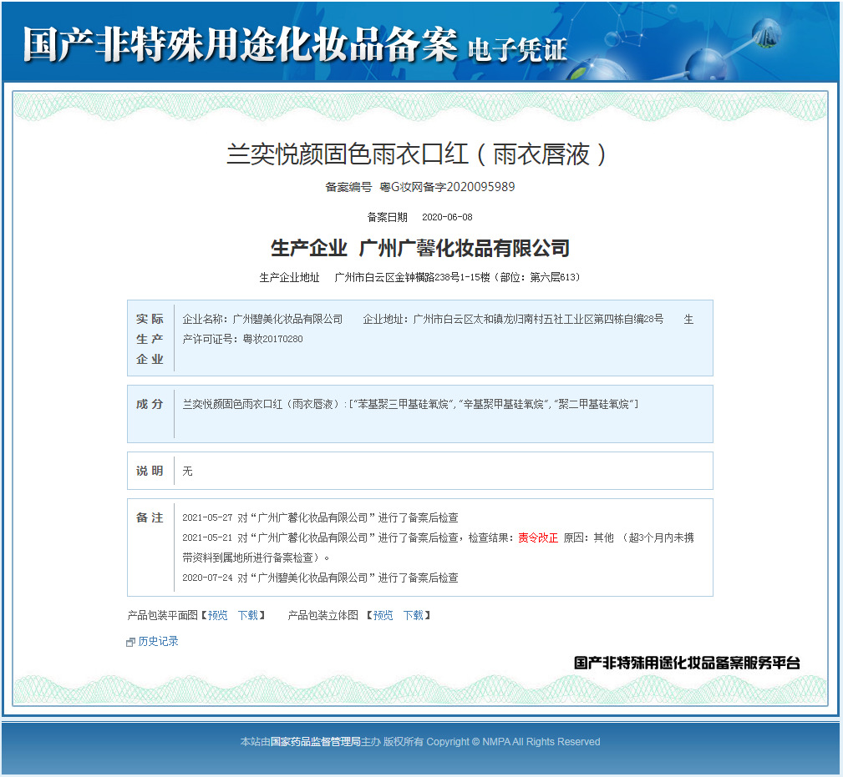Click the 备案编号 number 粤G妆网备字2020095989

coord(447,187)
